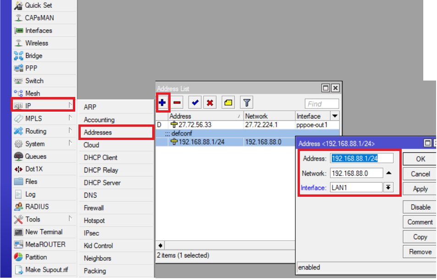Click the red cross Disable icon
The width and height of the screenshot is (437, 280).
(x=210, y=103)
